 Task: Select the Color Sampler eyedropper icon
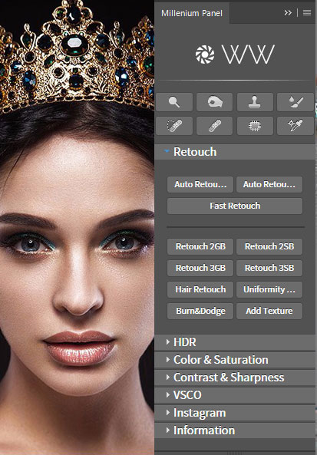point(296,126)
